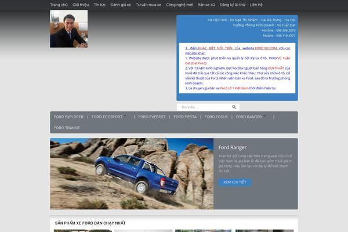
Task: Go to the Liên hệ page
Action: click(x=256, y=5)
